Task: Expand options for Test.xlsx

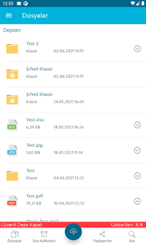Action: pyautogui.click(x=137, y=125)
